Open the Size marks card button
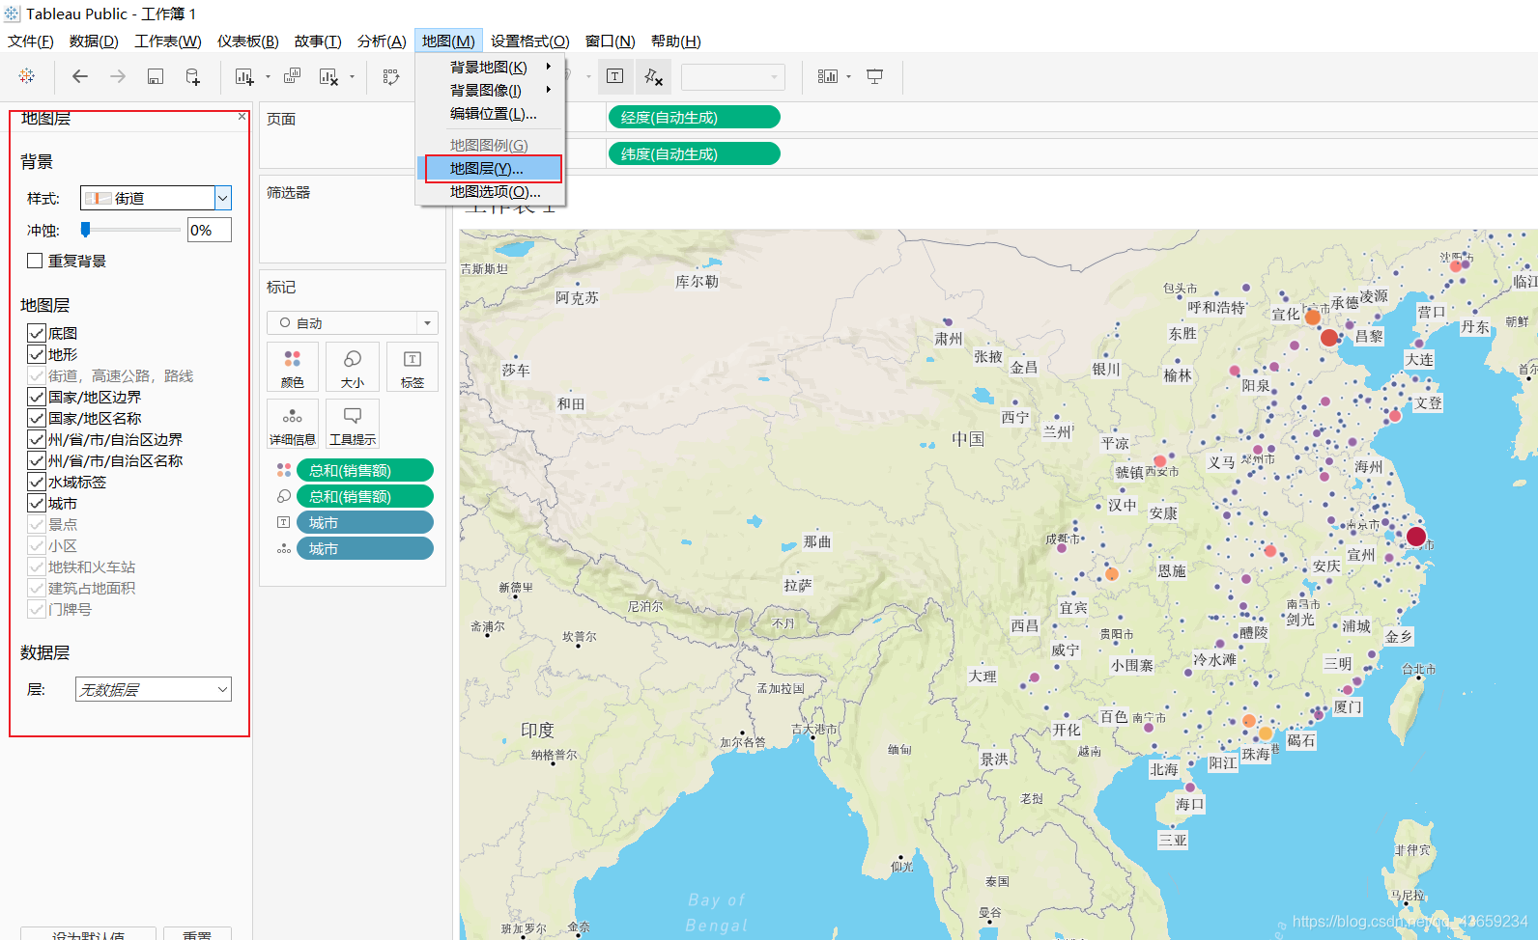1538x940 pixels. click(x=353, y=367)
